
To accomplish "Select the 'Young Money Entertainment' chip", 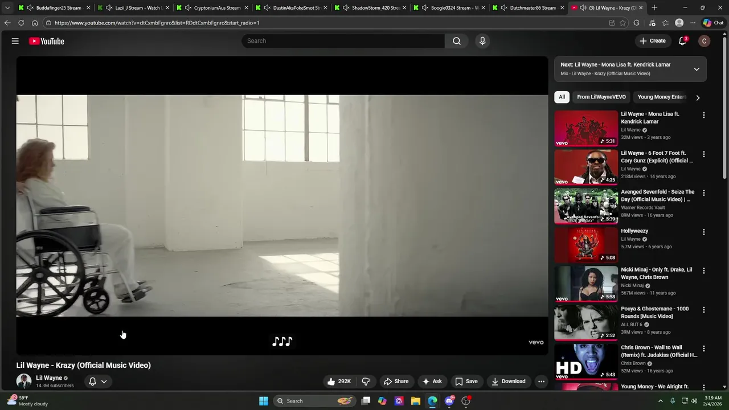I will (661, 97).
